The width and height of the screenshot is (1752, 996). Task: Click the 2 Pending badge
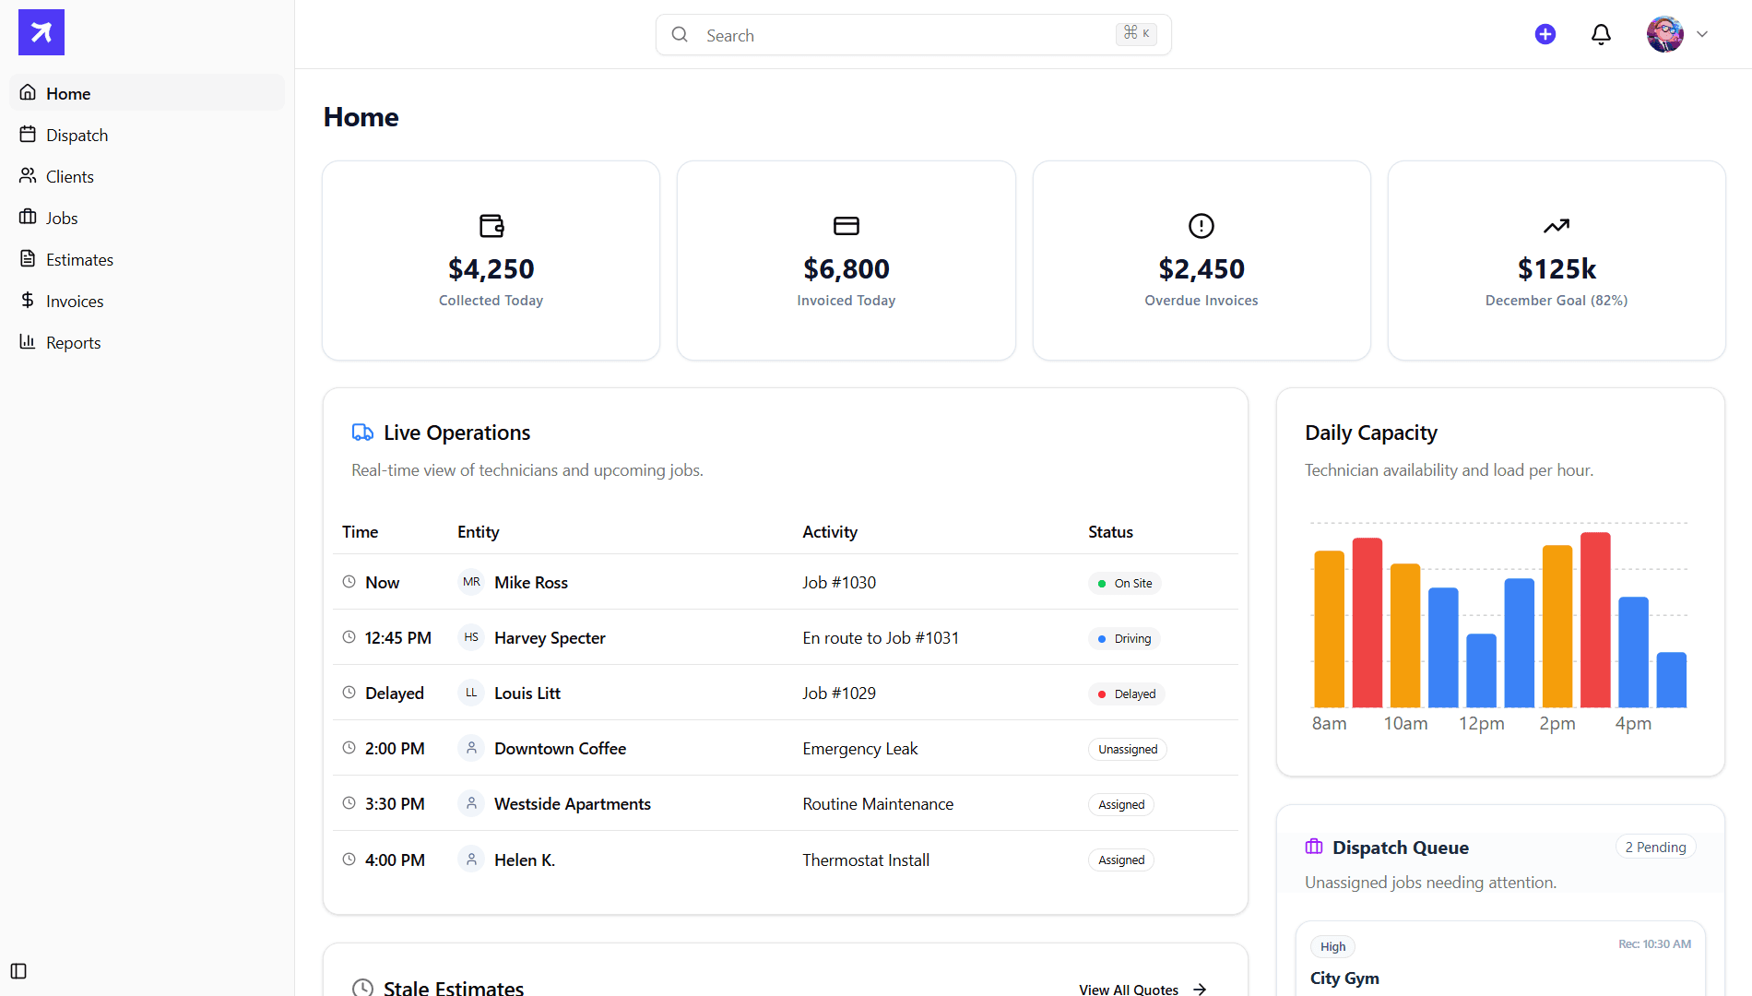[1655, 848]
